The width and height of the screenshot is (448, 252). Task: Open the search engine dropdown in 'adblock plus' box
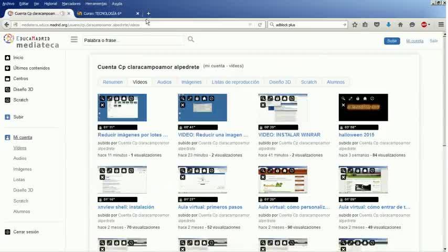(272, 25)
